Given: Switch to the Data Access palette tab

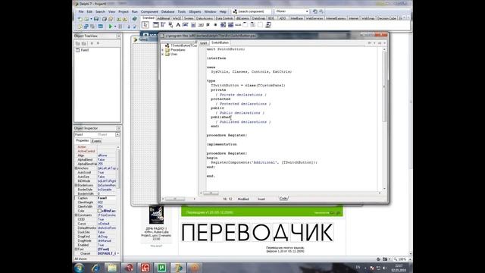Looking at the screenshot, I should click(205, 18).
